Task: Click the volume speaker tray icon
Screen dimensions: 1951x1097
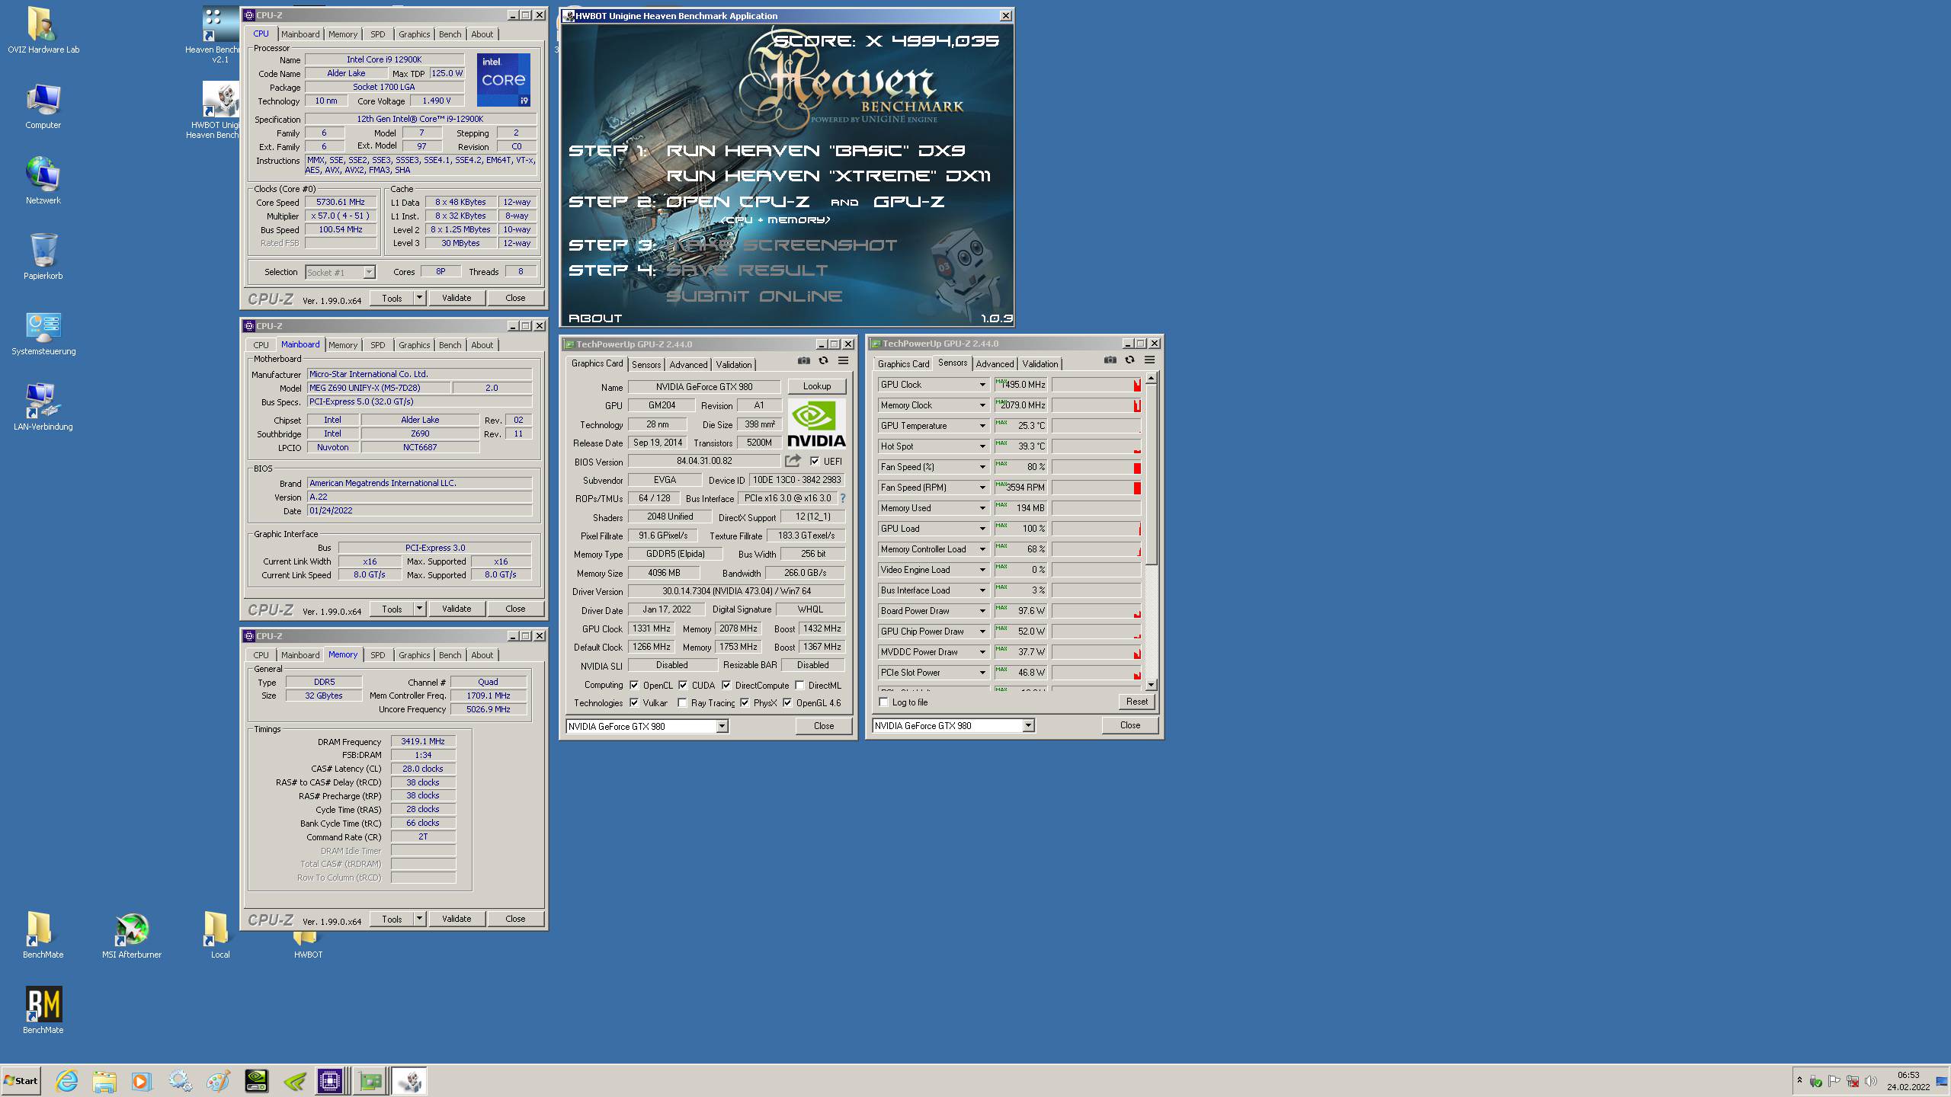Action: (x=1870, y=1081)
